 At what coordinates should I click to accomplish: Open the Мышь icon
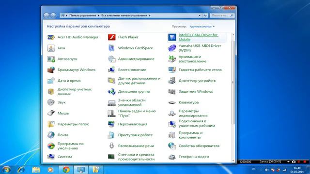tap(51, 113)
